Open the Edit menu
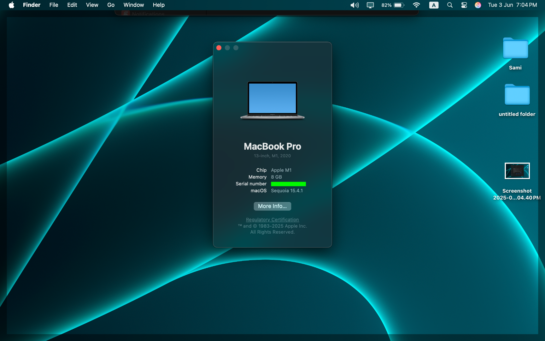 coord(72,5)
